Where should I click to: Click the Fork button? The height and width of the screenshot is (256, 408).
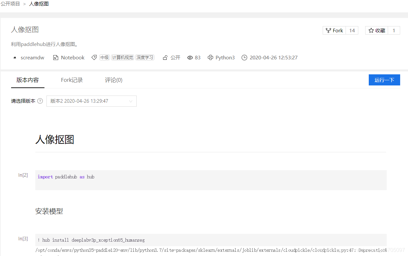pyautogui.click(x=334, y=30)
